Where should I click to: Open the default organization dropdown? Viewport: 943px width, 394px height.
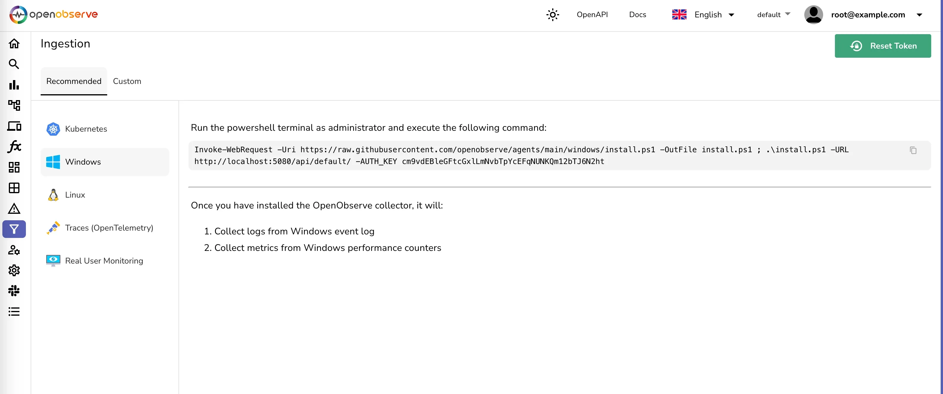(x=773, y=15)
